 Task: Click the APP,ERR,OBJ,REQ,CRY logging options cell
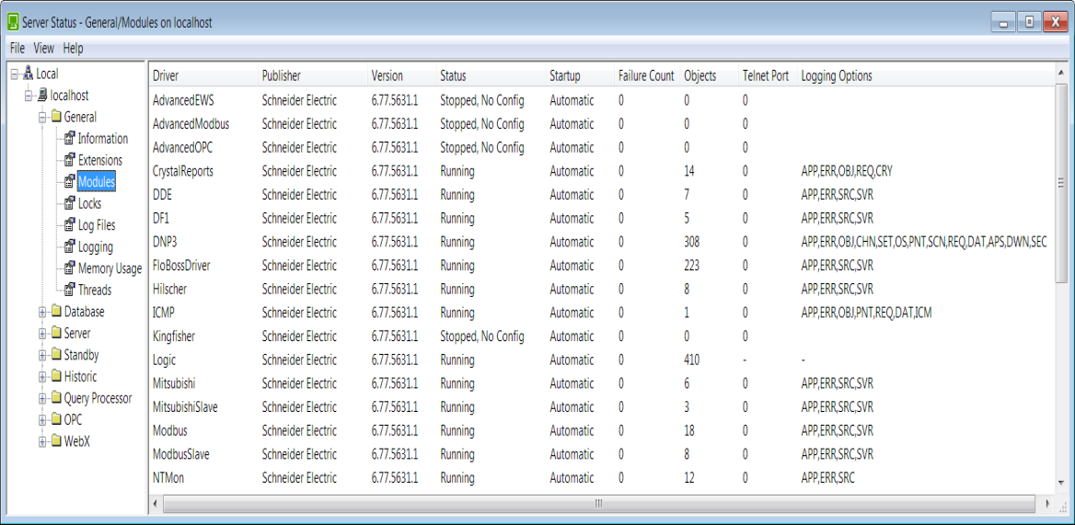coord(847,171)
